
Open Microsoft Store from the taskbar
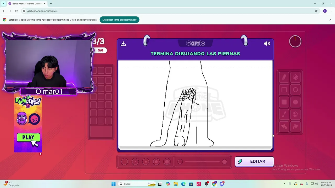pos(191,184)
